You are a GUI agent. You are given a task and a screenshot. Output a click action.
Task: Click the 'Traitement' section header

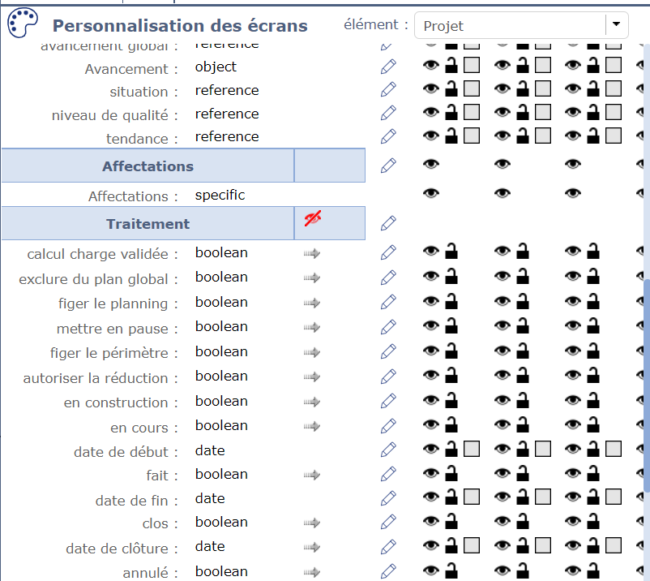coord(148,224)
